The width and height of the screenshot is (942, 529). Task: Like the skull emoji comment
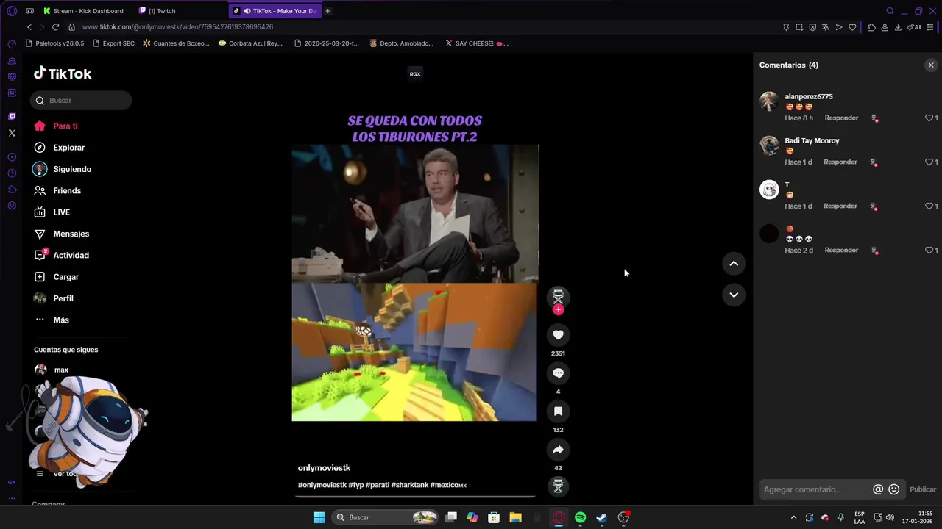929,251
